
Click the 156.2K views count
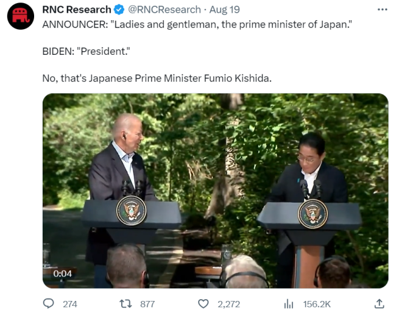317,304
